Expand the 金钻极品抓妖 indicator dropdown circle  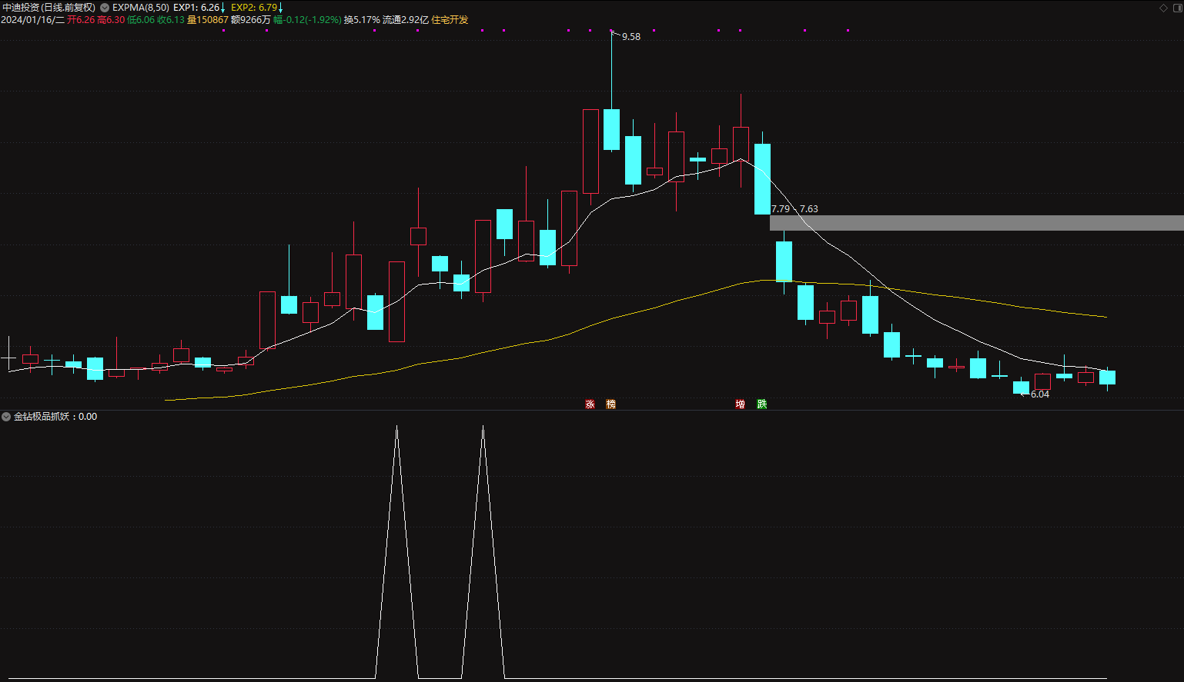click(6, 417)
